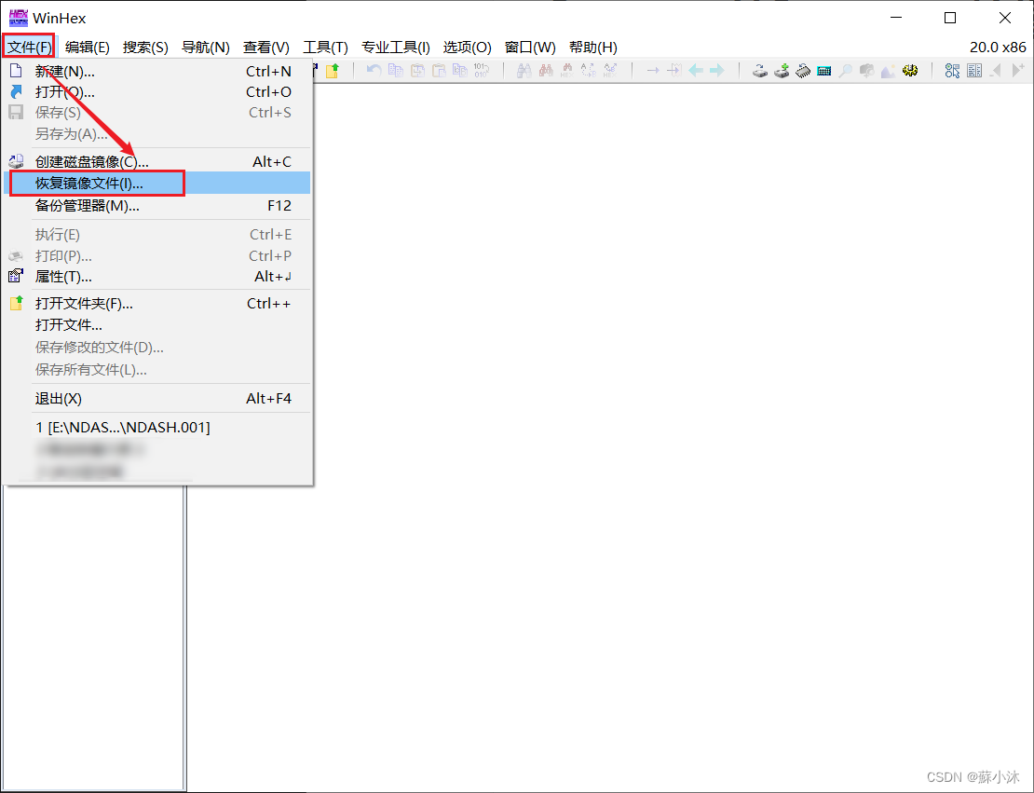Open the 文件(F) menu

tap(29, 47)
